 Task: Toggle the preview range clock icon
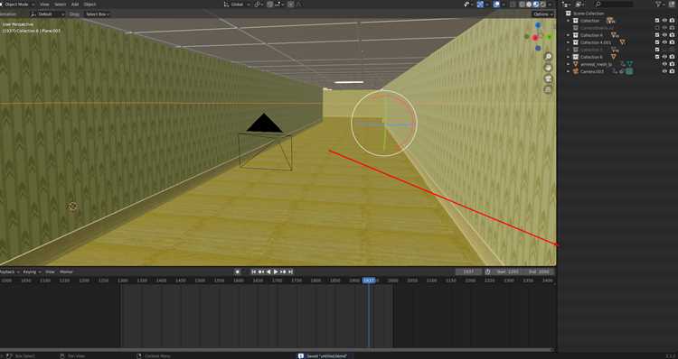[488, 272]
